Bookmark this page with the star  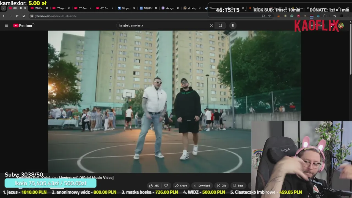tap(269, 16)
